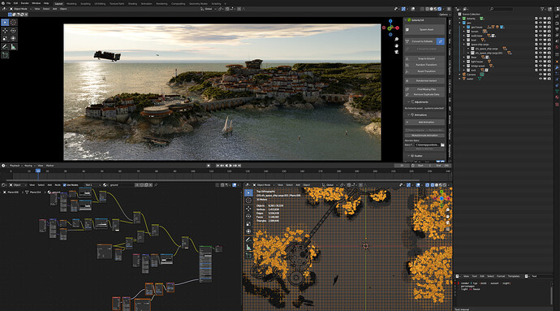The image size is (560, 311).
Task: Toggle viewport visibility eye for Camera row
Action: point(541,75)
